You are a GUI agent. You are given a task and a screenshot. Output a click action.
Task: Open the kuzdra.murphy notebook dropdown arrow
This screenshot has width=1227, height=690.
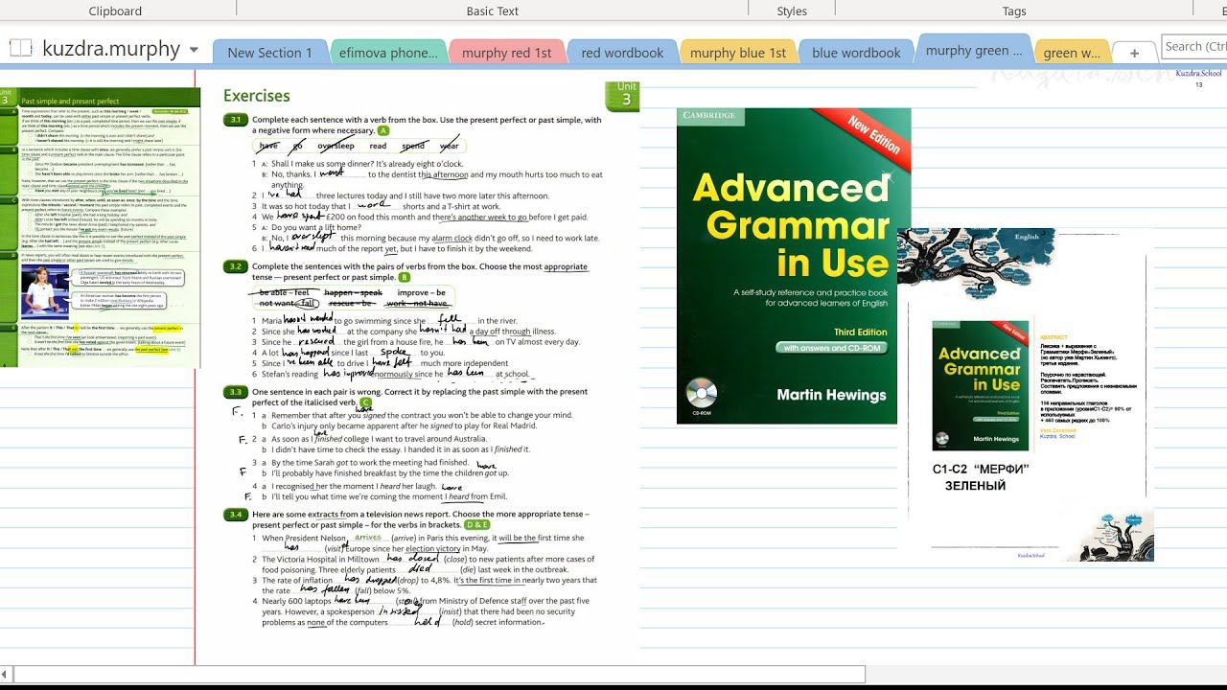pos(194,50)
